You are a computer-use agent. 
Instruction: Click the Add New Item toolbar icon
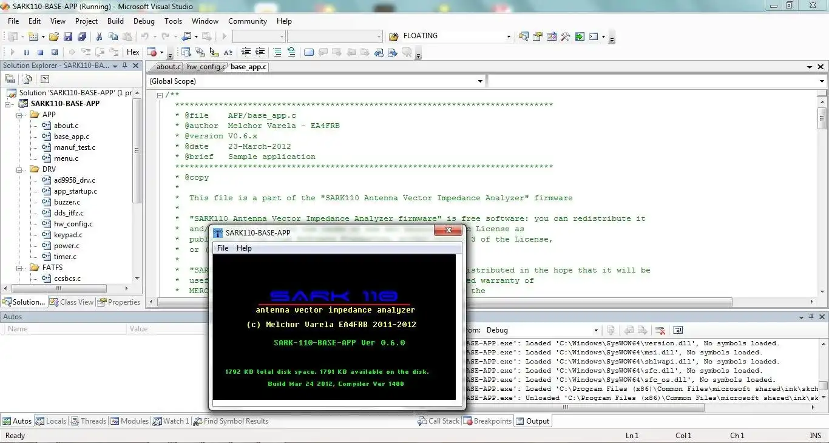(33, 36)
